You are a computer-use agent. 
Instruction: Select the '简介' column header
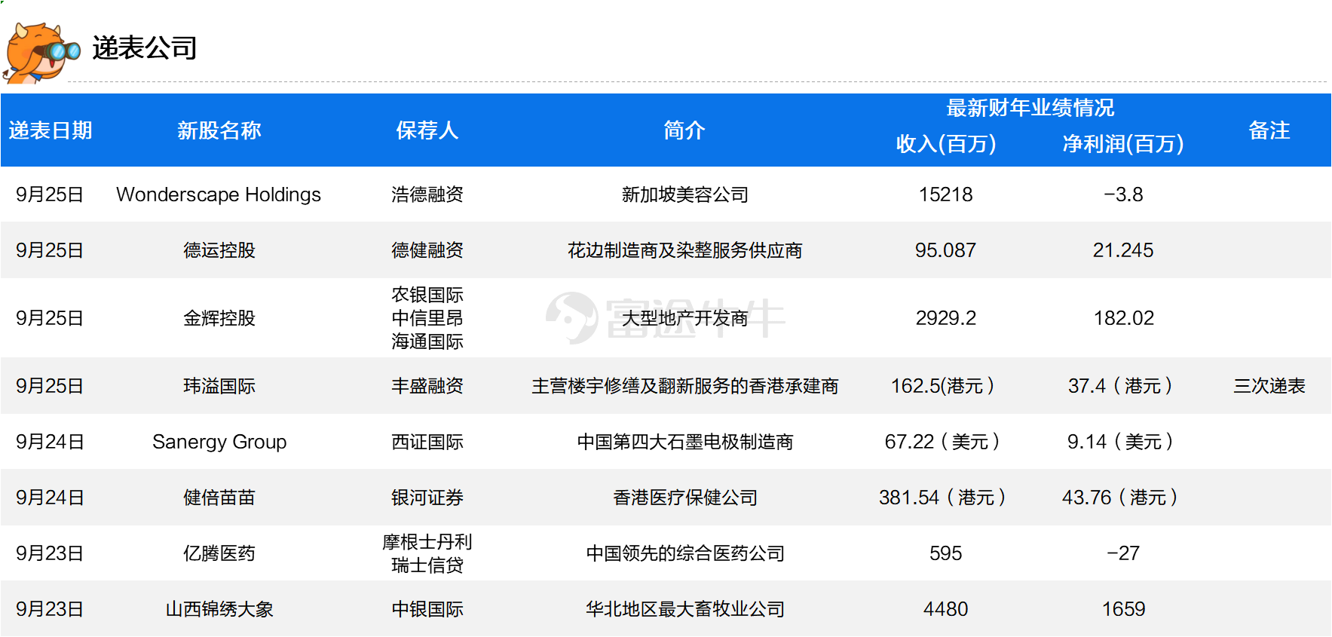point(684,130)
